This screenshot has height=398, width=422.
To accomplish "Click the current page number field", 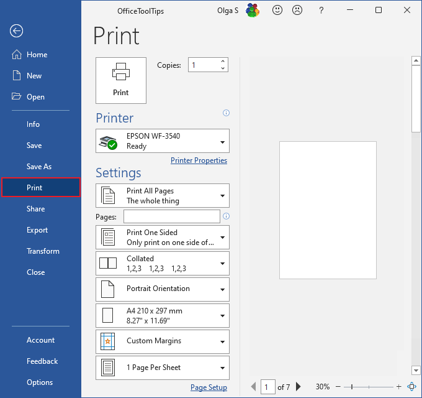I will [x=268, y=387].
